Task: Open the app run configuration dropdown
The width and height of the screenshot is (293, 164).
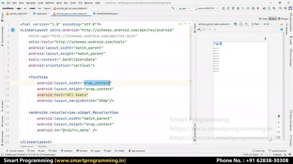Action: (184, 8)
